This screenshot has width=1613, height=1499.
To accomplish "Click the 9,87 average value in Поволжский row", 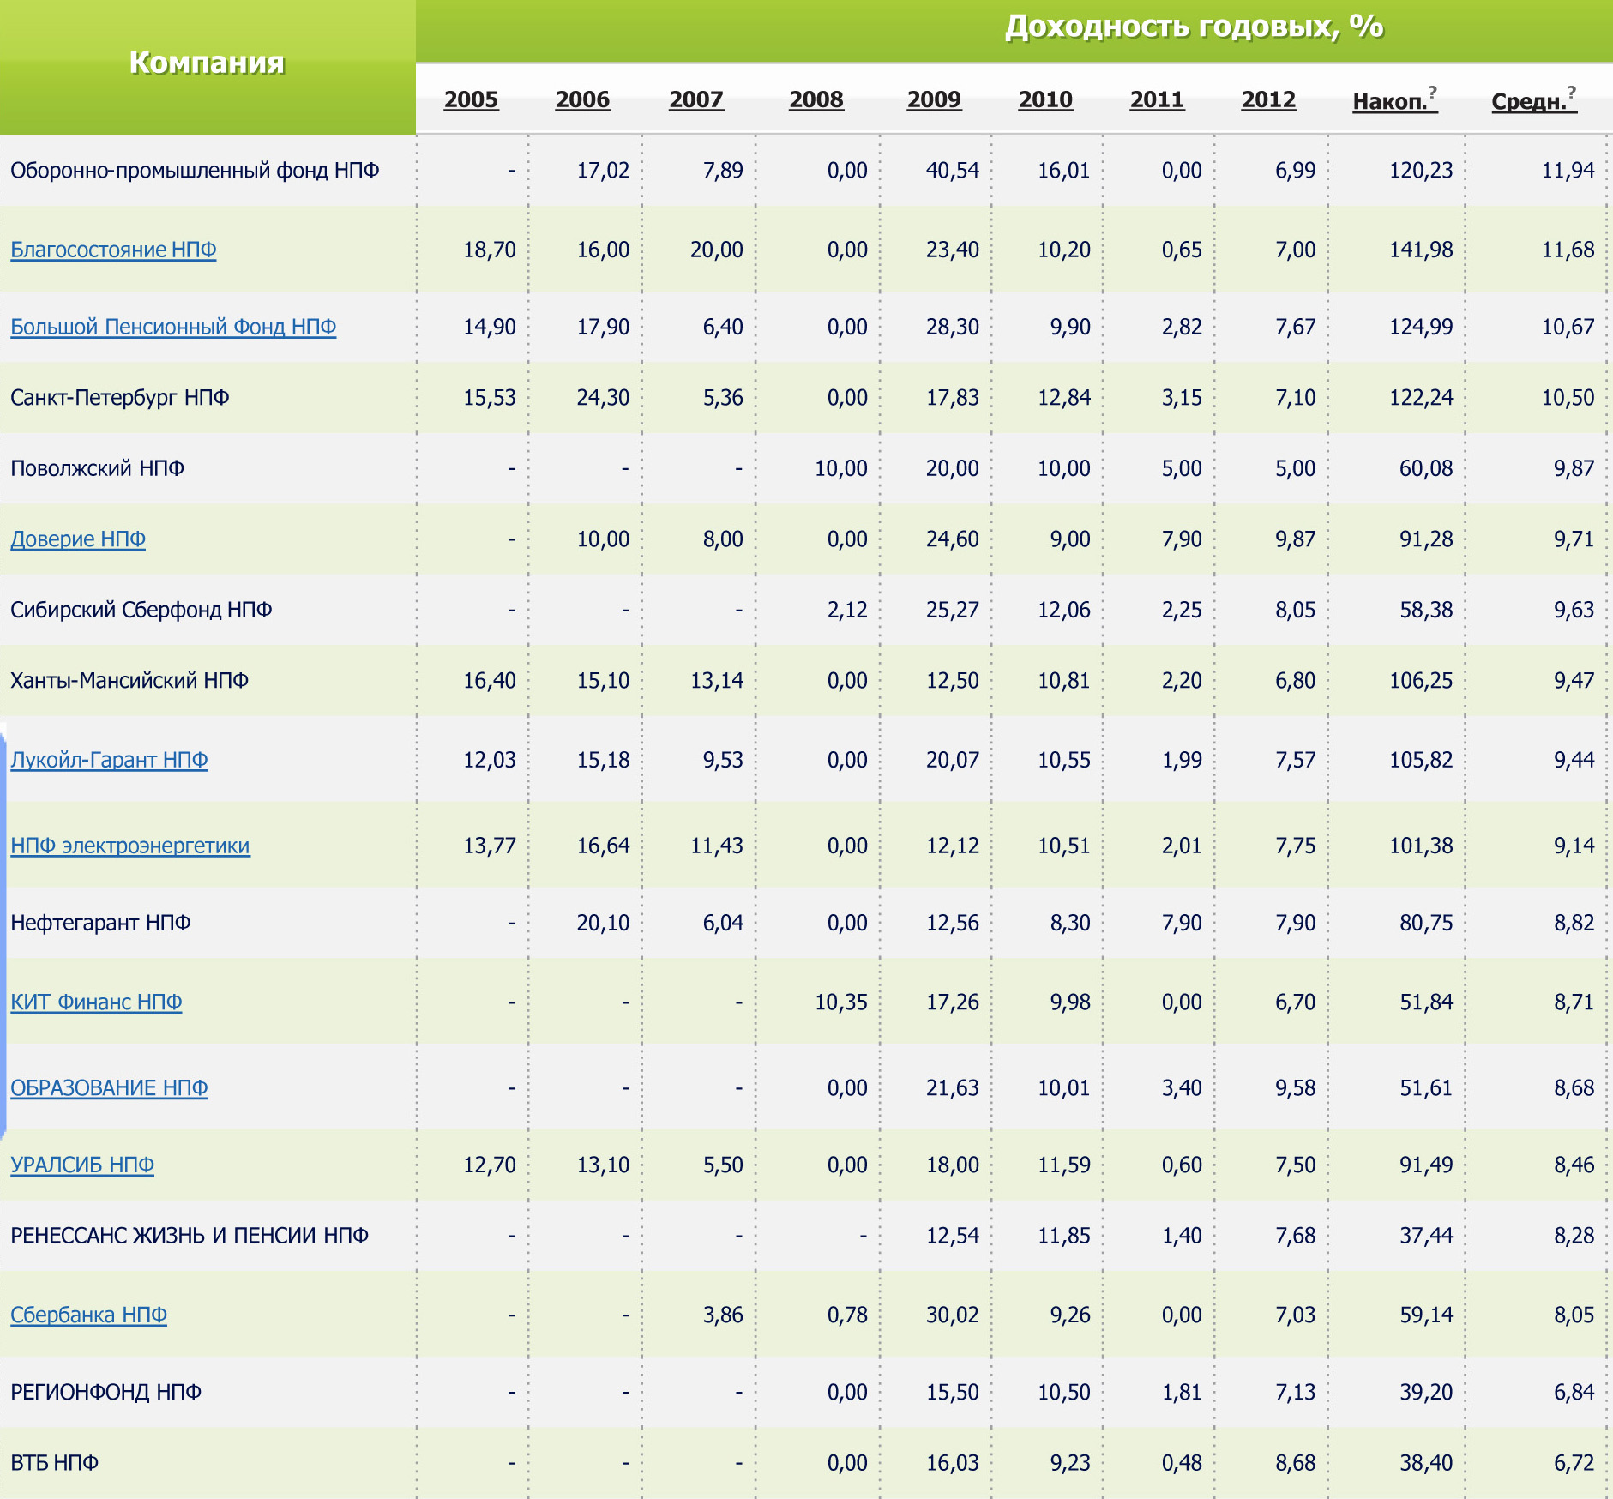I will point(1574,468).
